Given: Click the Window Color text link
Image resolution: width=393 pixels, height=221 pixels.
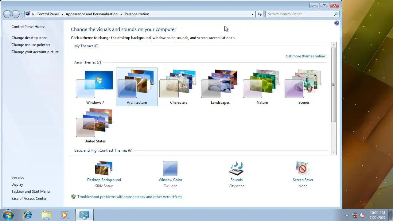Looking at the screenshot, I should pos(170,180).
